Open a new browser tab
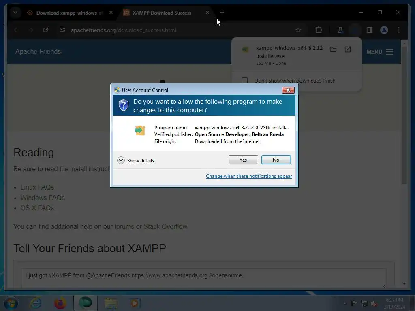The width and height of the screenshot is (415, 311). coord(222,13)
